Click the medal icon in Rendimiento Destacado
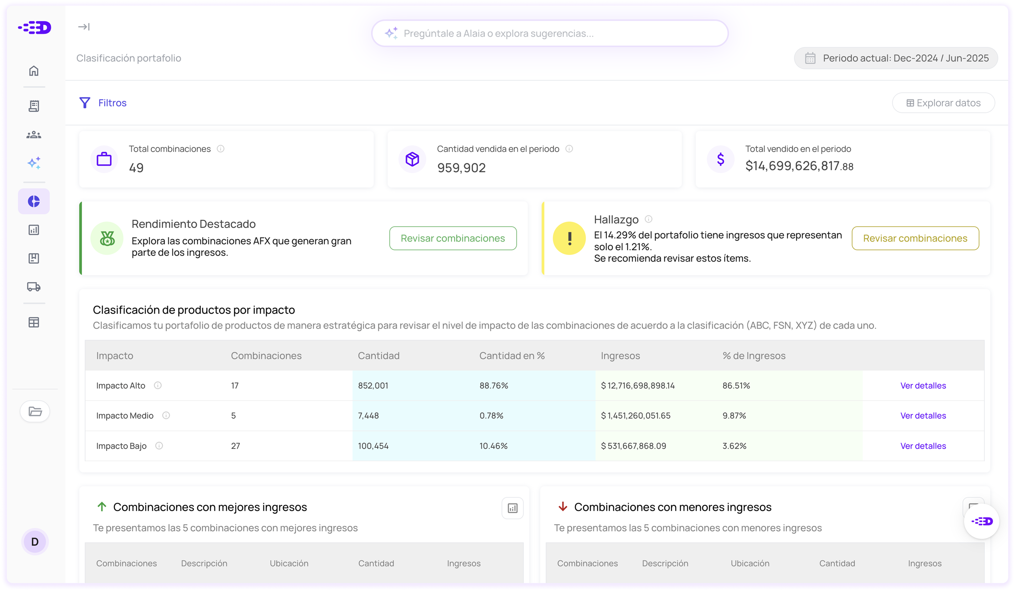This screenshot has height=591, width=1015. (107, 238)
